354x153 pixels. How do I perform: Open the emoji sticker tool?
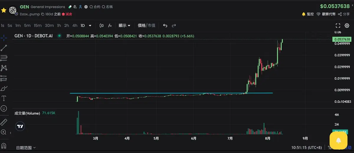pos(4,108)
